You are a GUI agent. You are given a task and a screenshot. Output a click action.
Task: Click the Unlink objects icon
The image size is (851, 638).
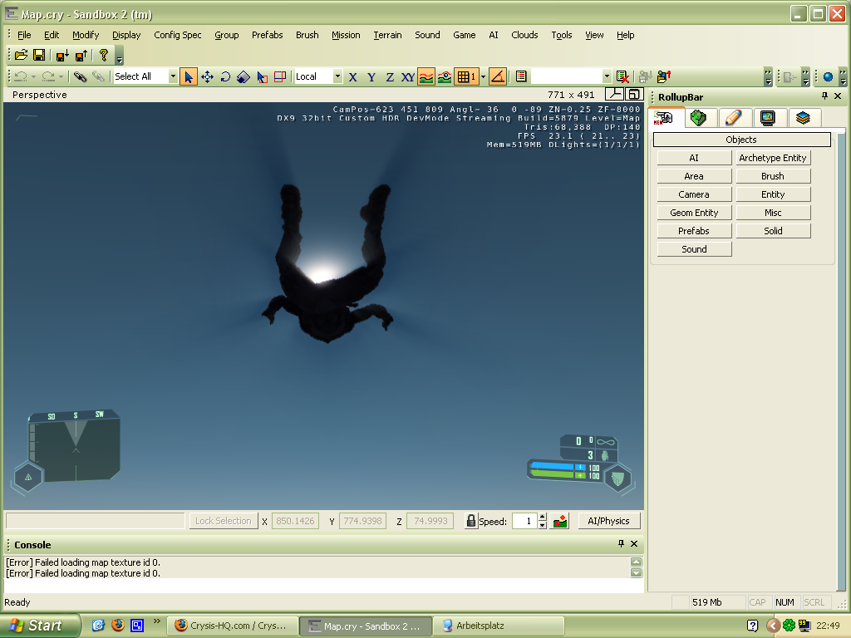98,76
